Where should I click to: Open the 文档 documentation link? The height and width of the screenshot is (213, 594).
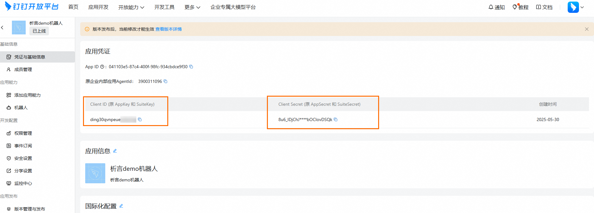point(544,7)
